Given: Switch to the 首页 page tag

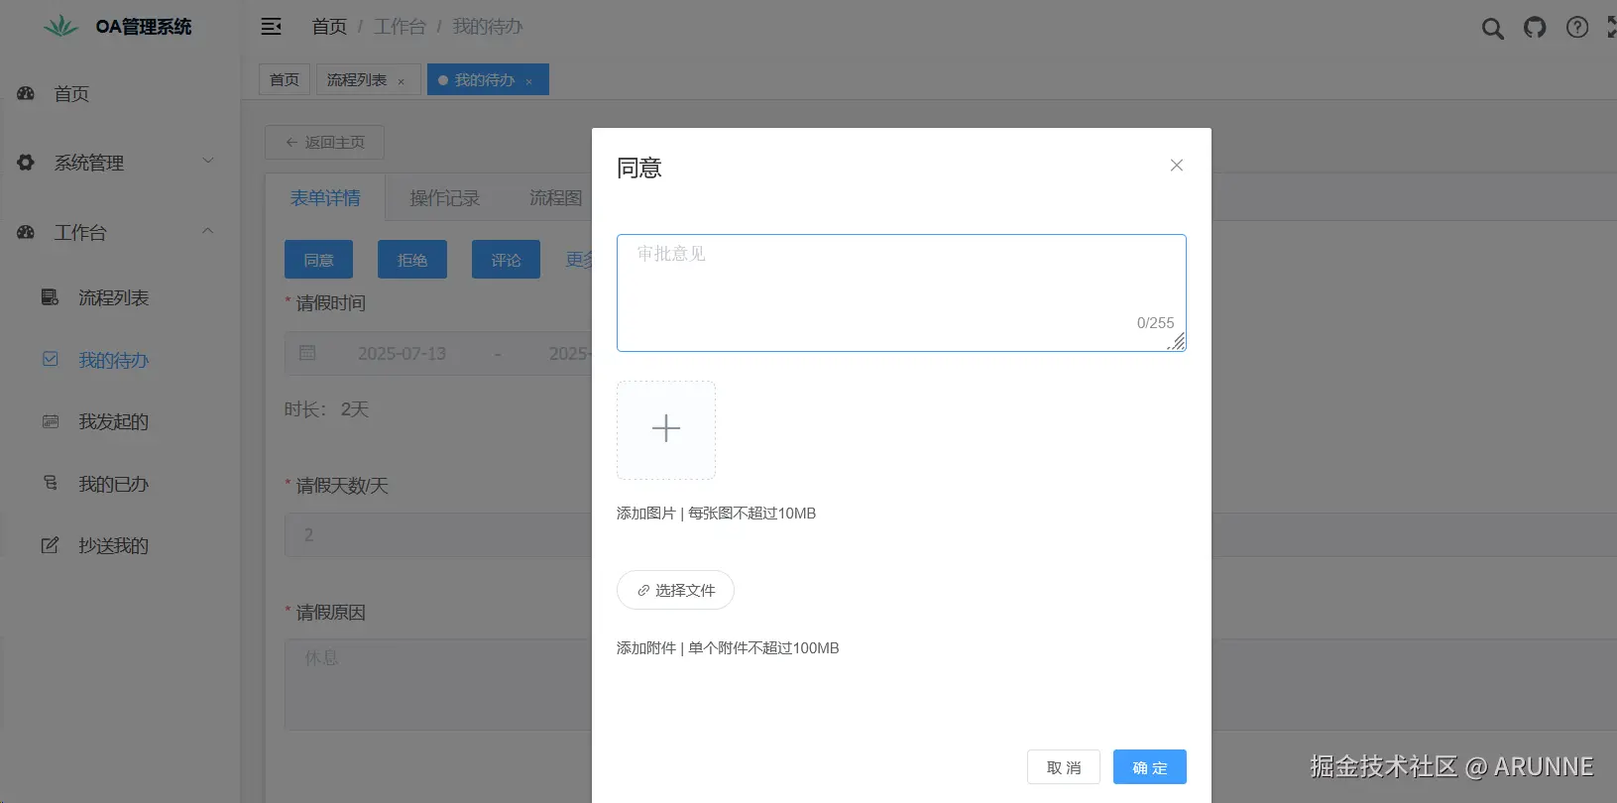Looking at the screenshot, I should pyautogui.click(x=285, y=79).
